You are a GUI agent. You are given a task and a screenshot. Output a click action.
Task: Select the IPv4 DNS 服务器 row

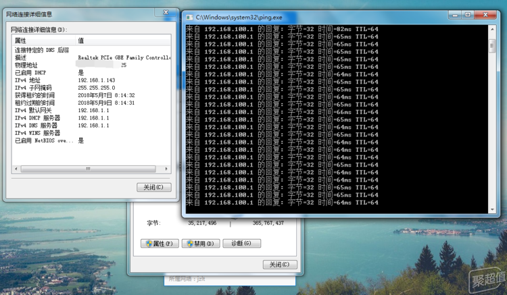point(91,126)
